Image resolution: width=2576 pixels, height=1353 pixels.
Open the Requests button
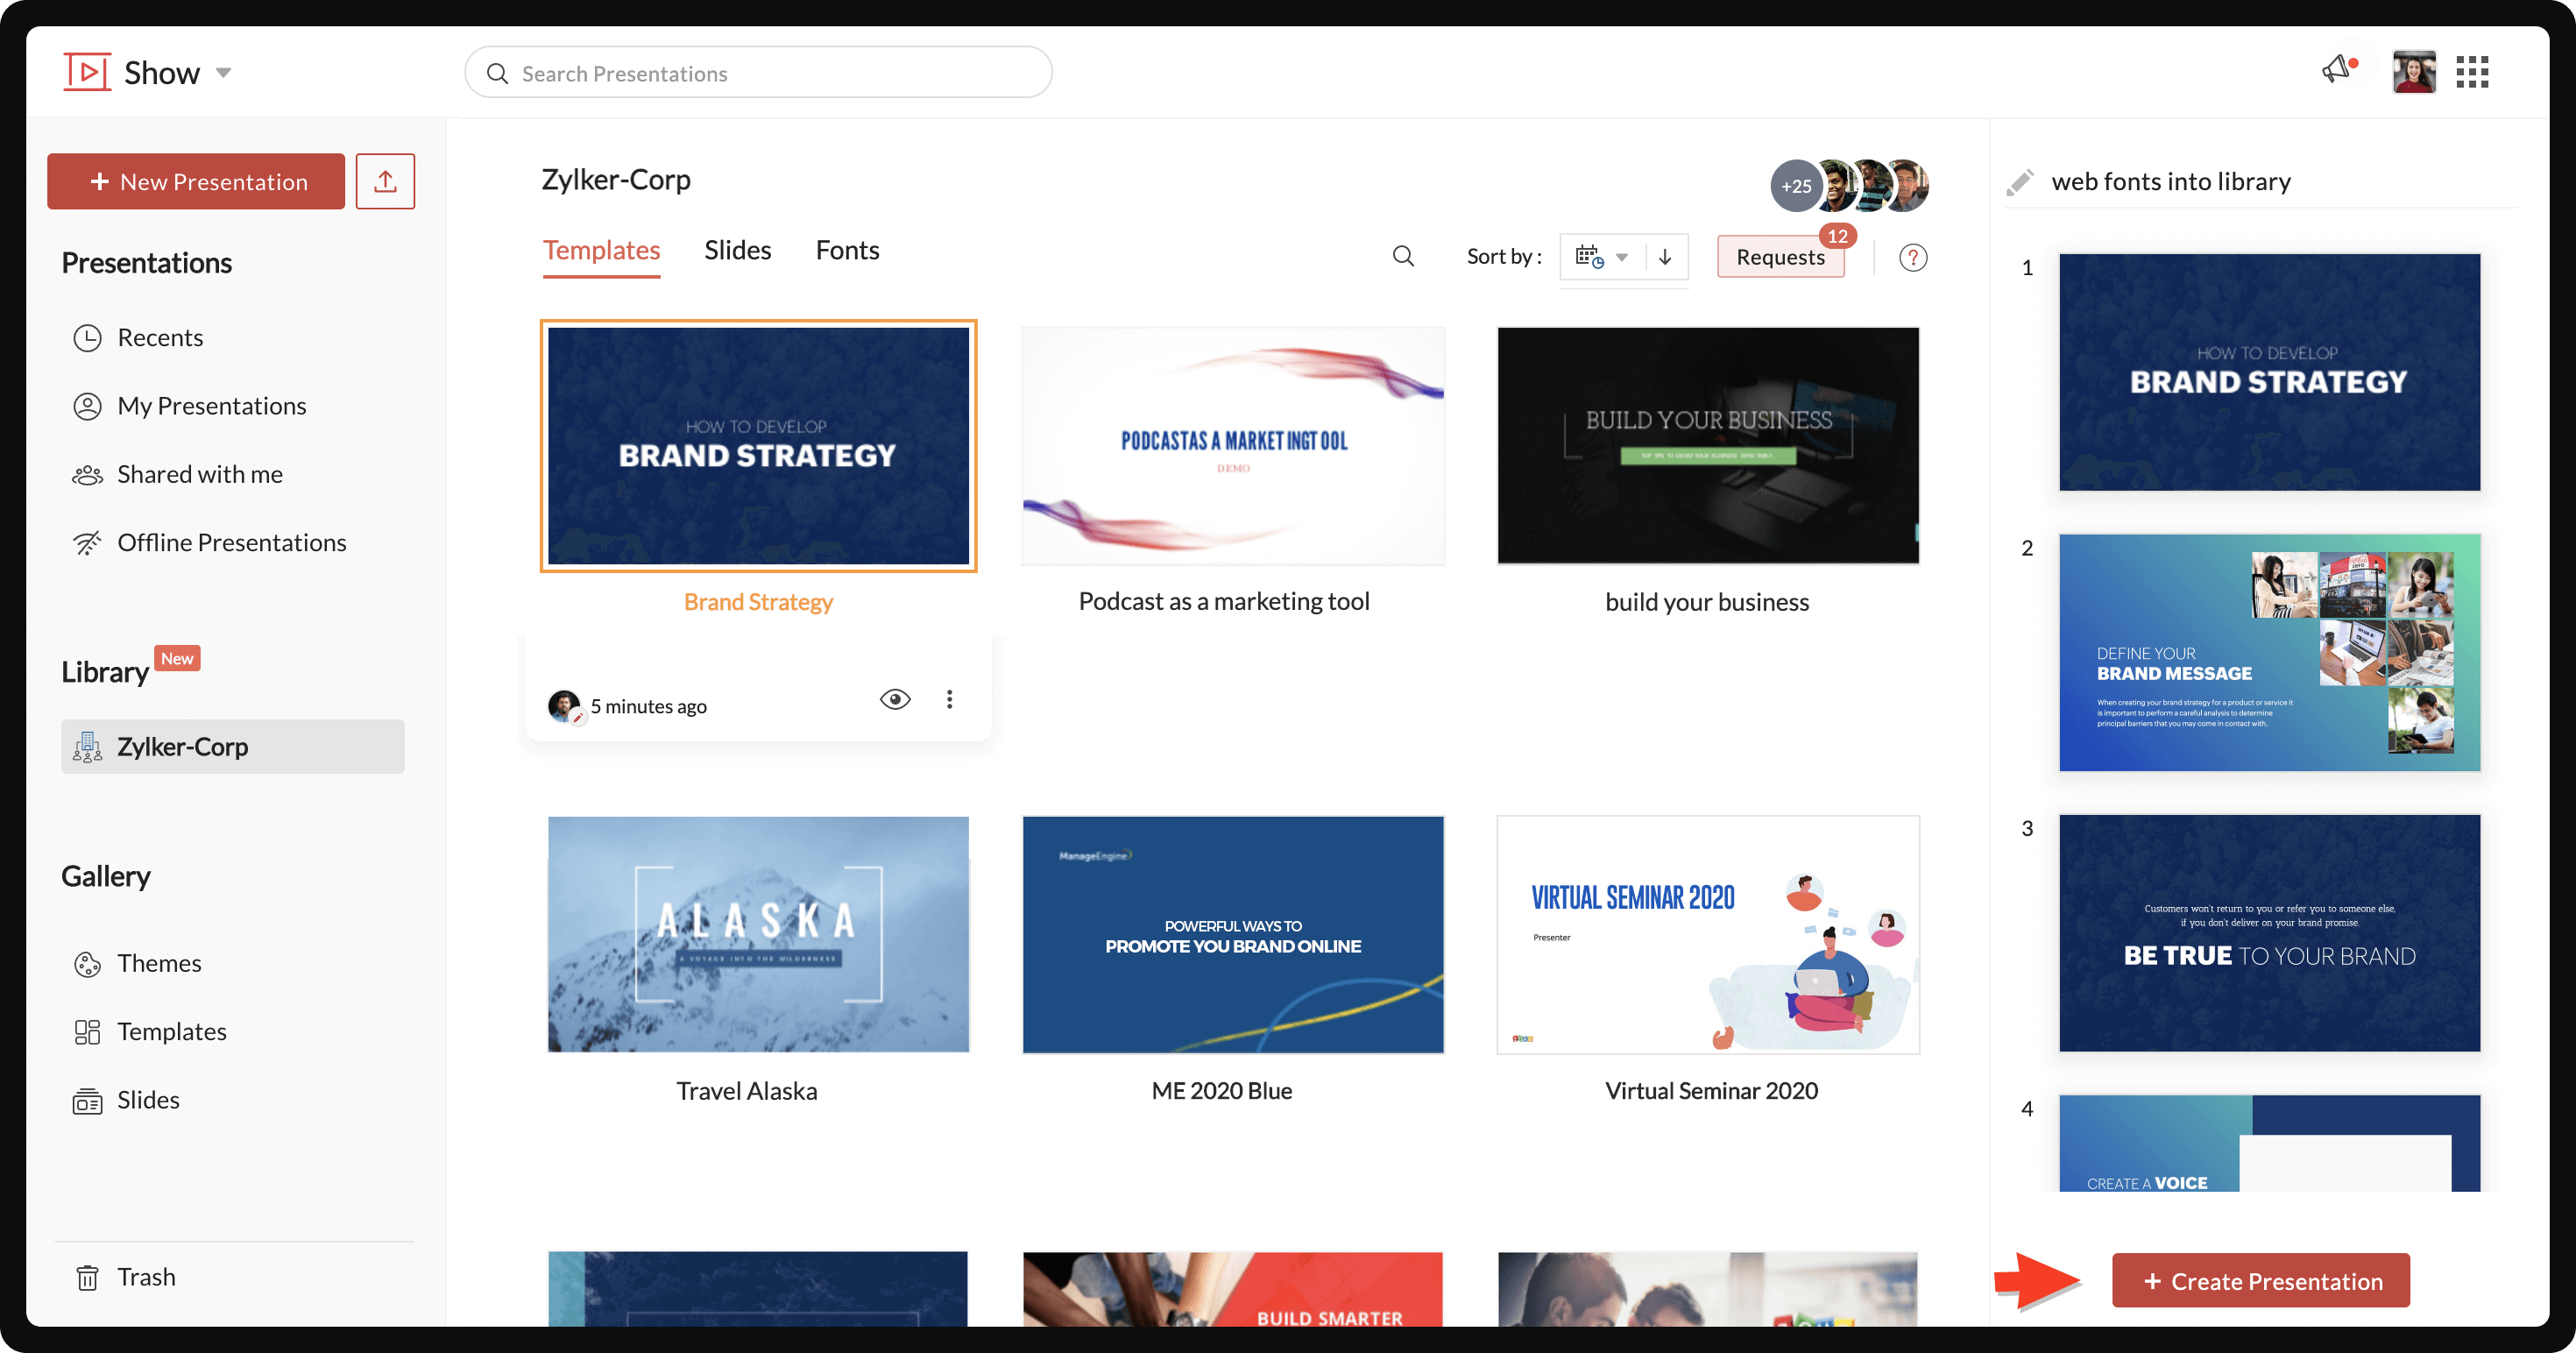pyautogui.click(x=1780, y=257)
